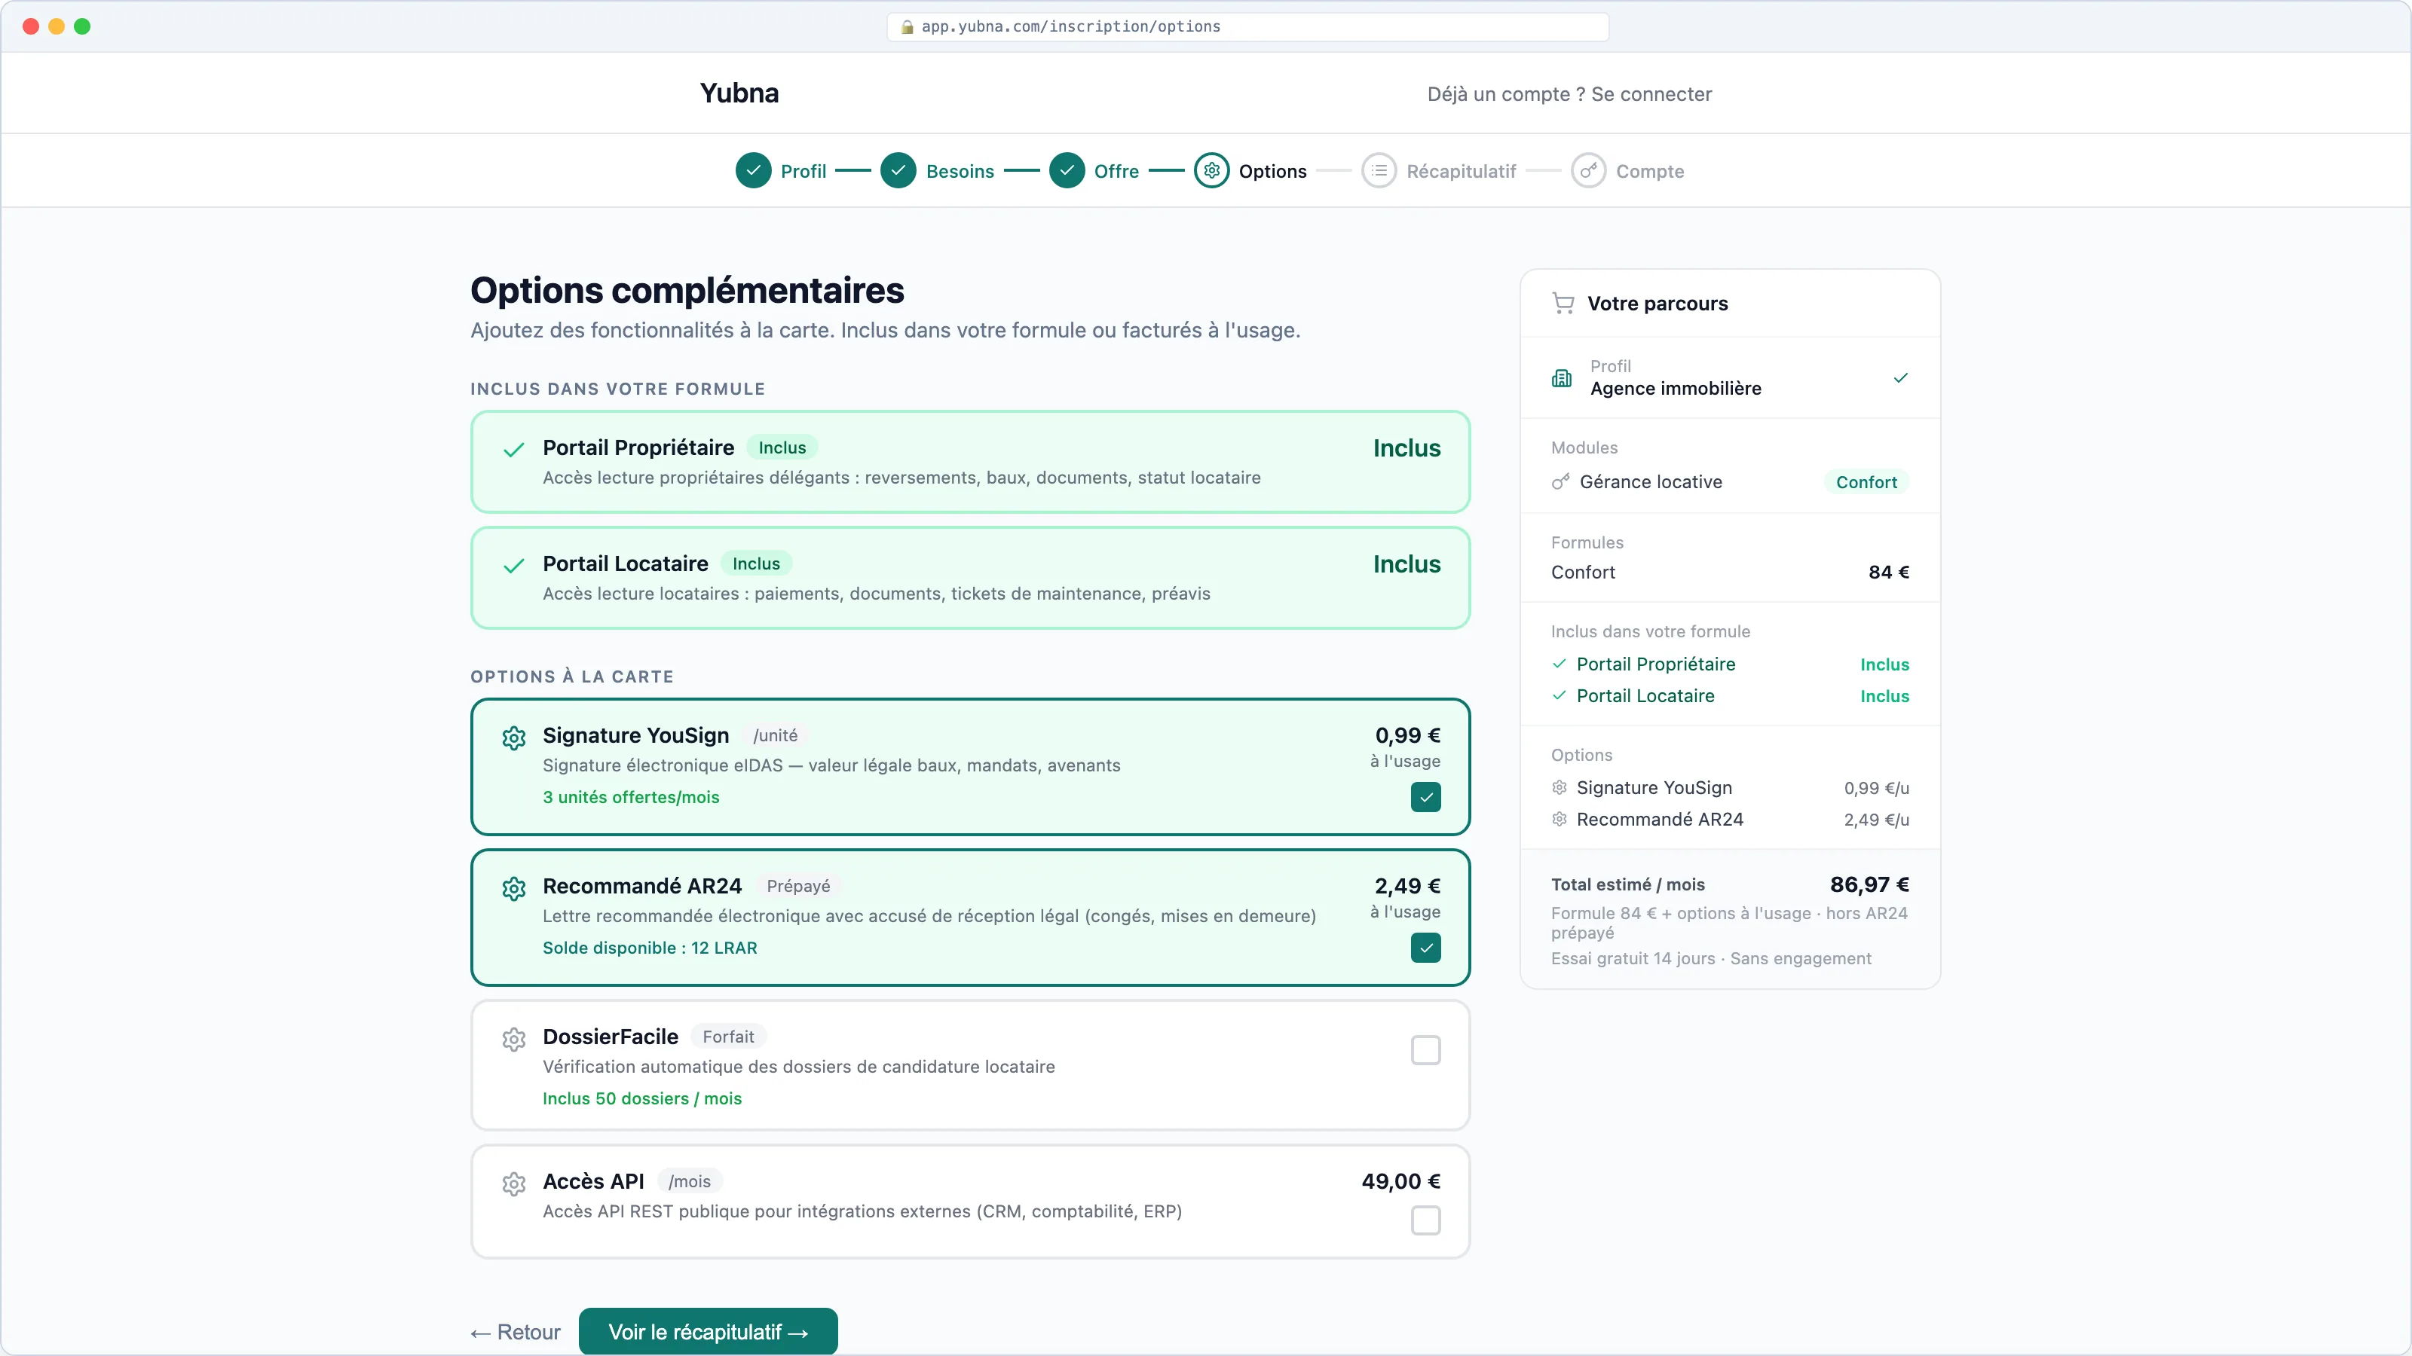Uncheck the Signature YouSign option checkbox
2412x1356 pixels.
pyautogui.click(x=1425, y=797)
